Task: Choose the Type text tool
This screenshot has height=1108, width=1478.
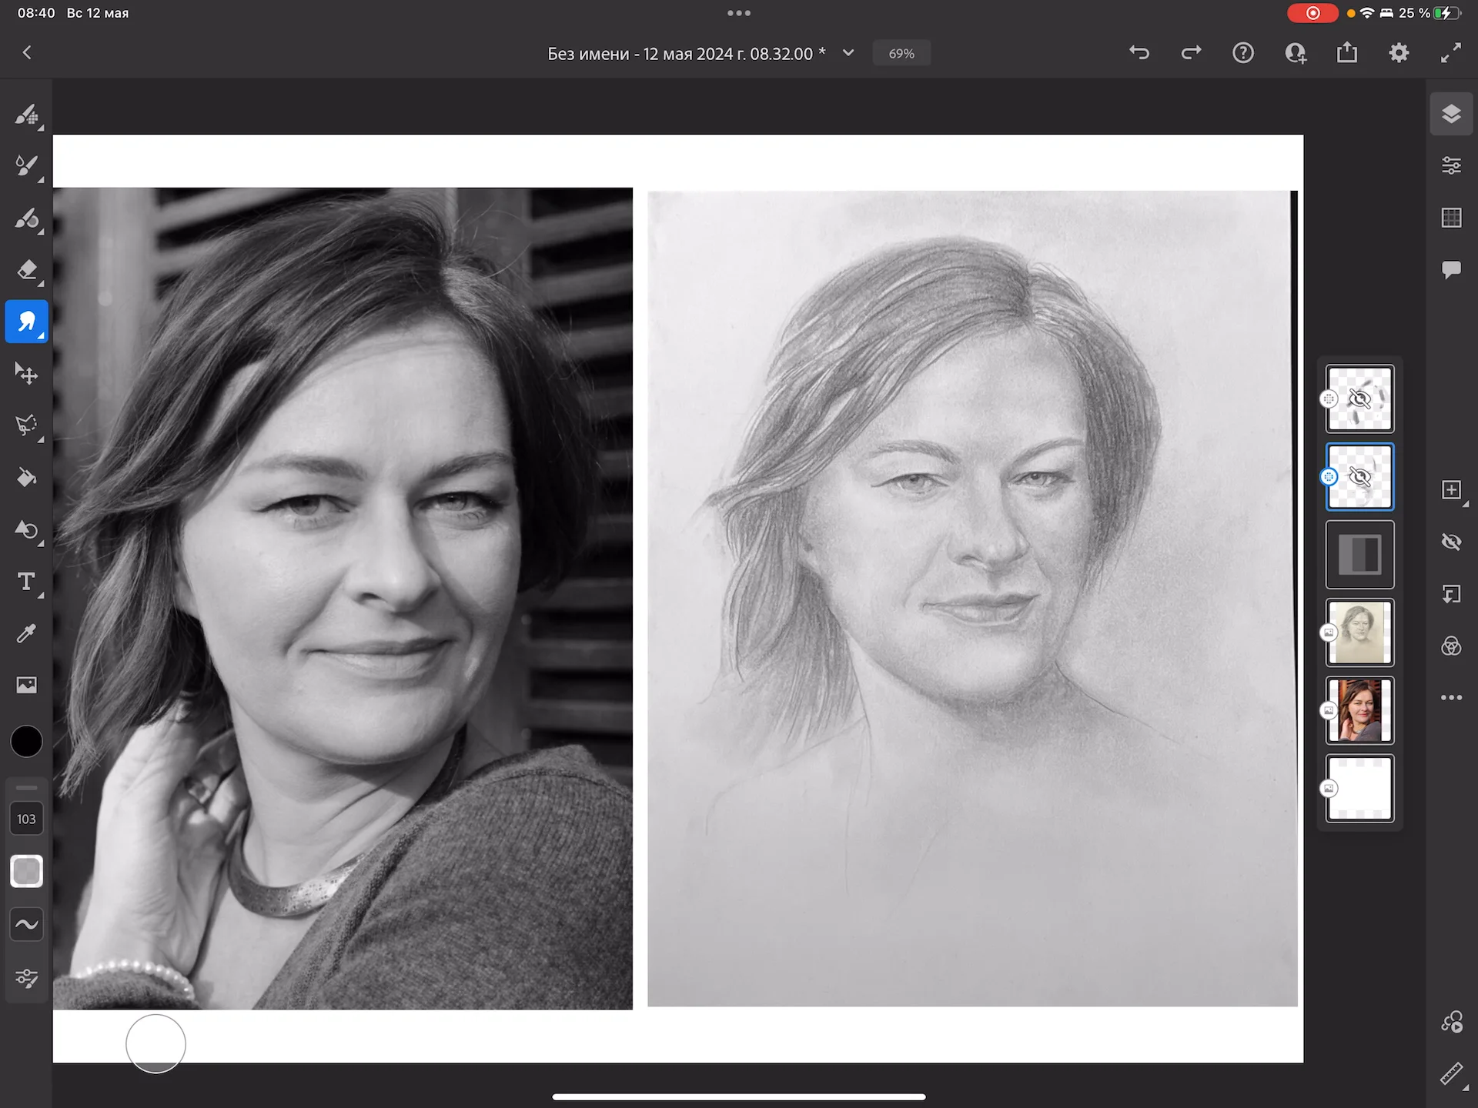Action: (x=26, y=582)
